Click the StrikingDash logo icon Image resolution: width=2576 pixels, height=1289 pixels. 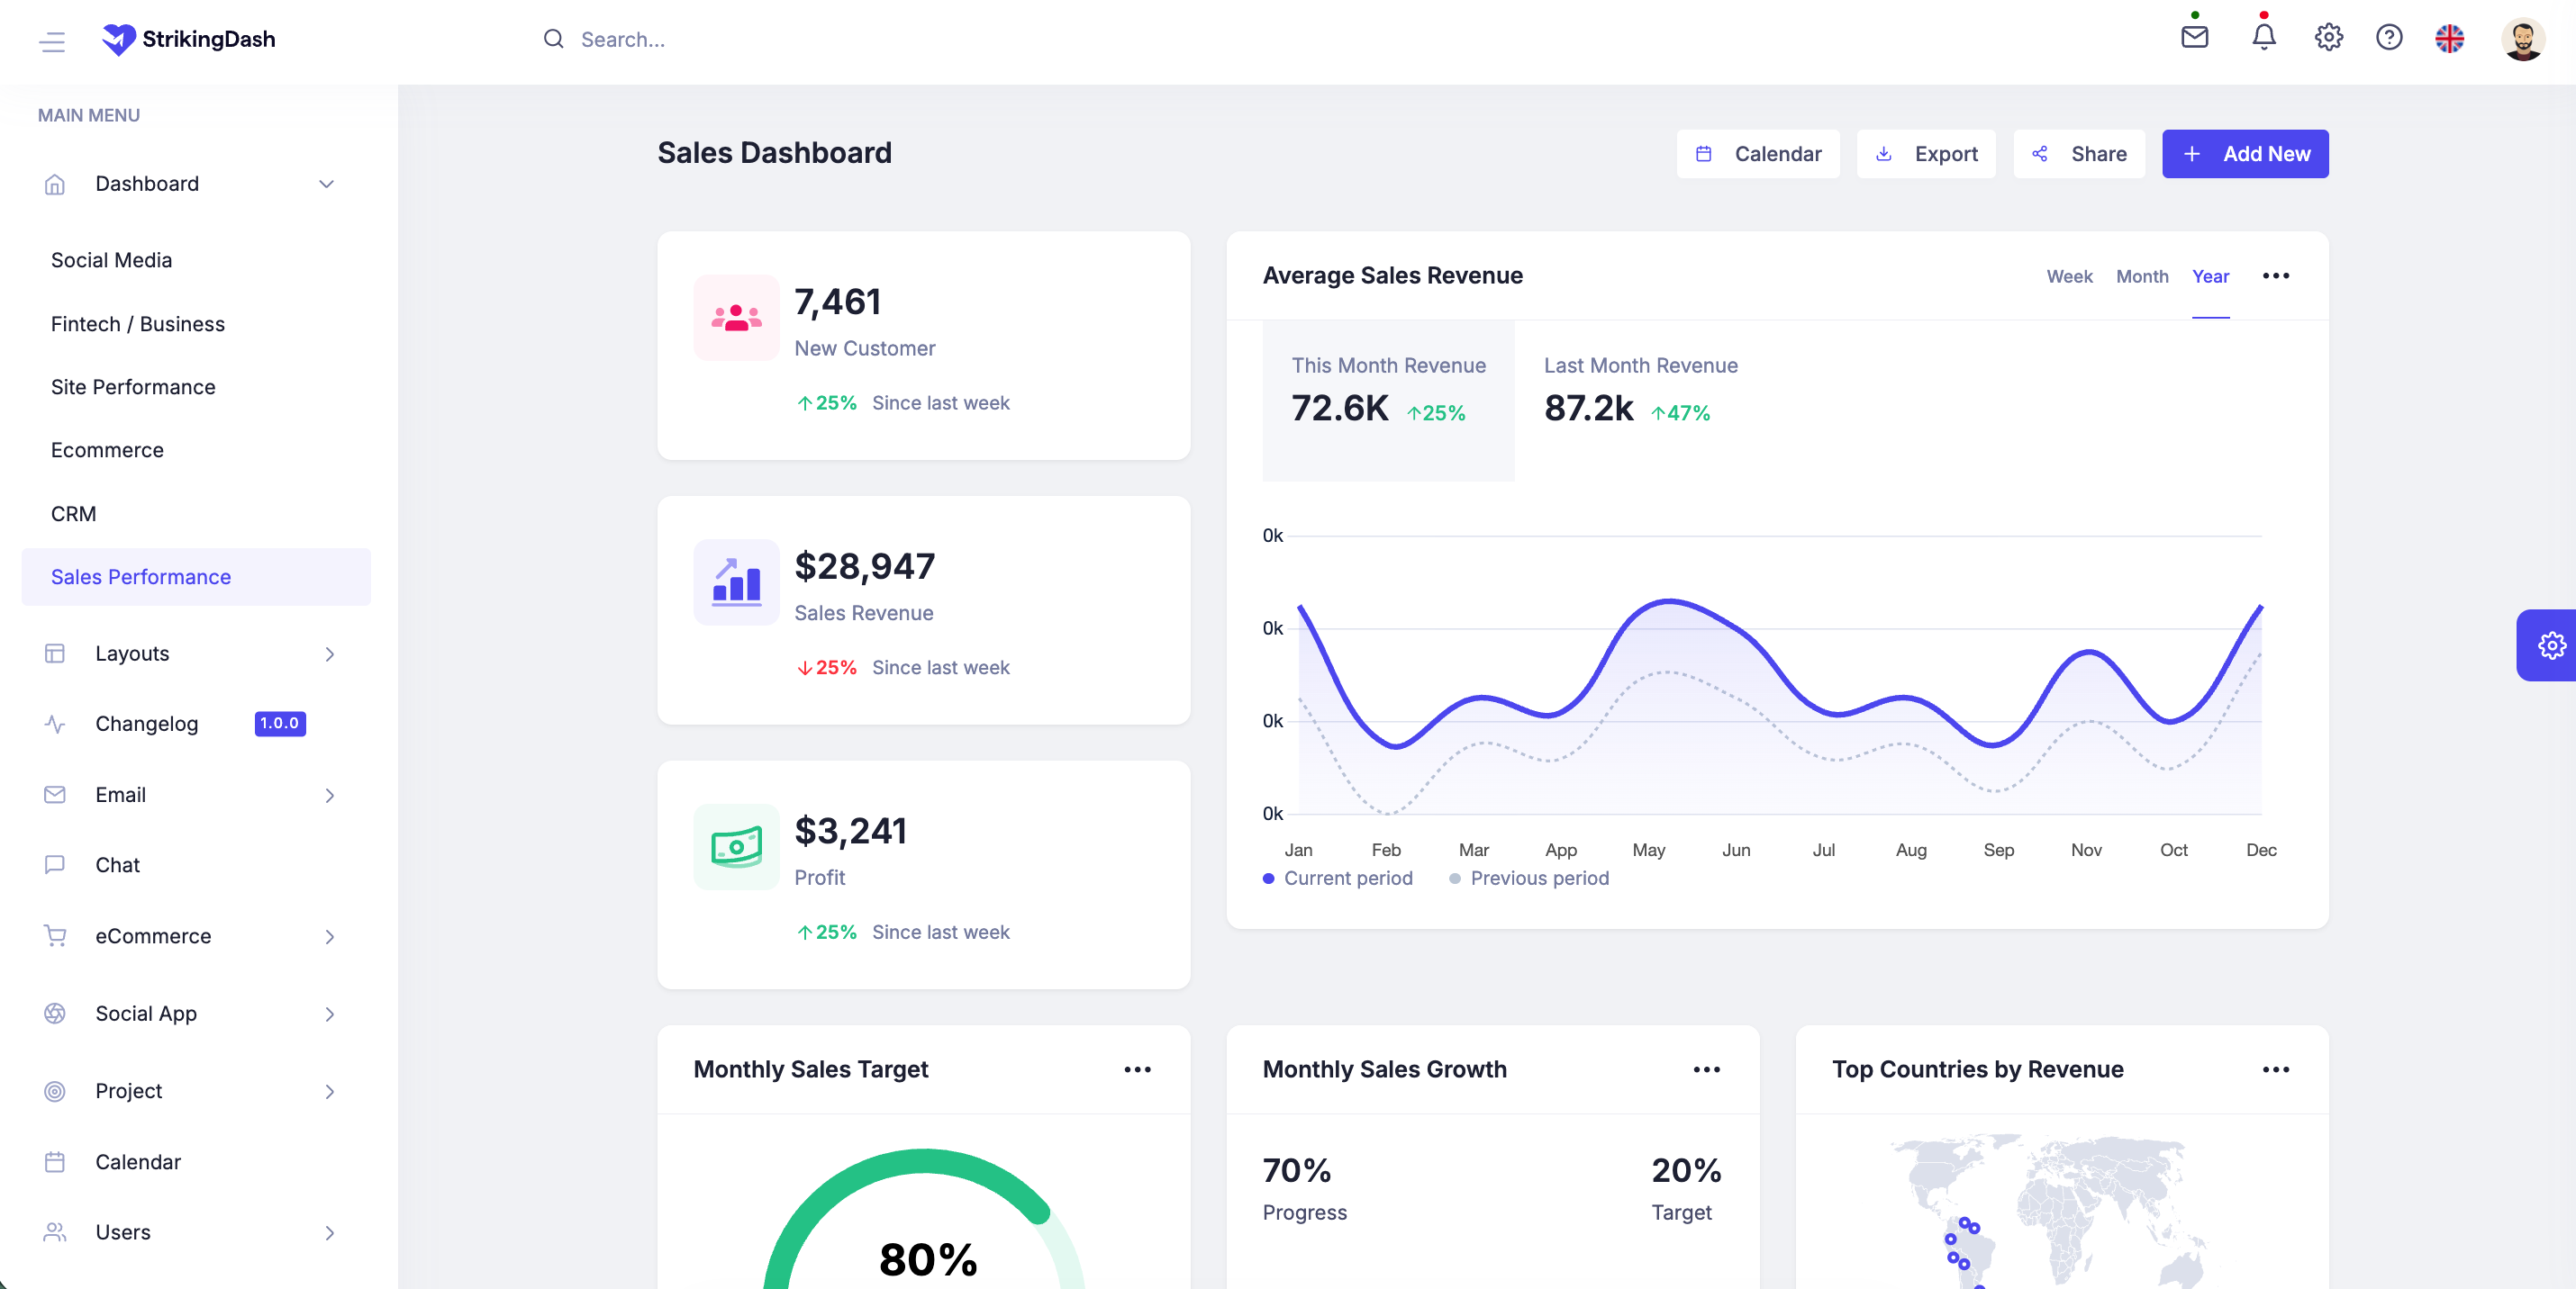click(118, 38)
